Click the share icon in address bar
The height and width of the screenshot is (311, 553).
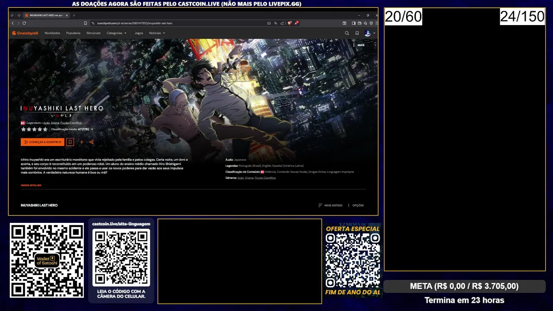[x=282, y=23]
